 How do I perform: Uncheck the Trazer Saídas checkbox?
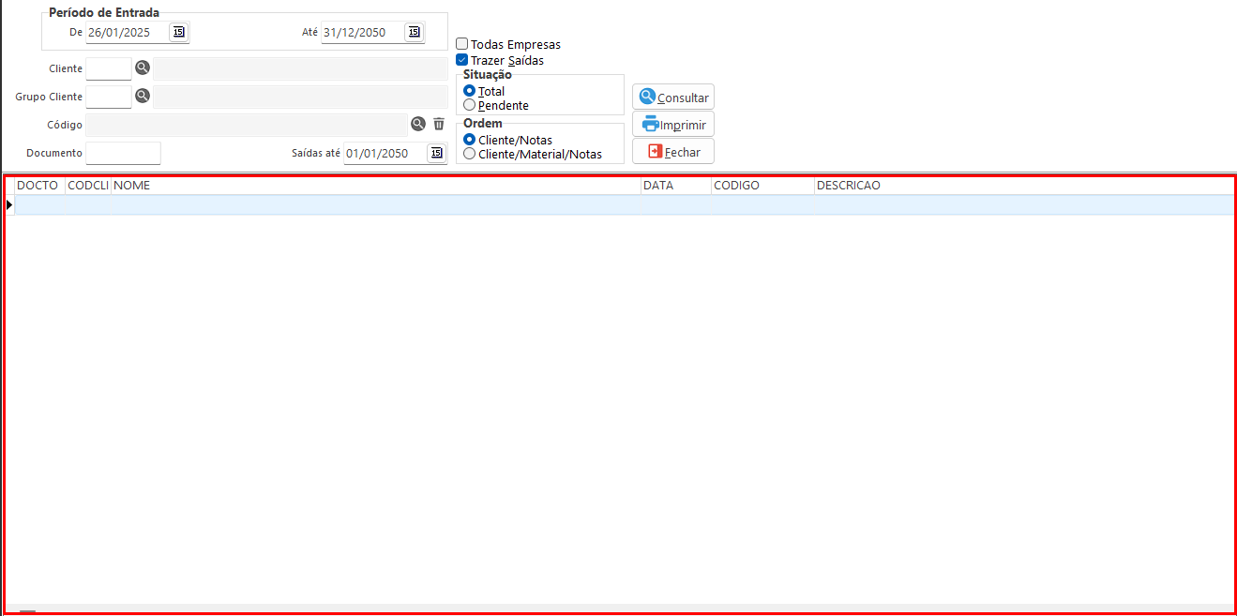click(x=462, y=60)
